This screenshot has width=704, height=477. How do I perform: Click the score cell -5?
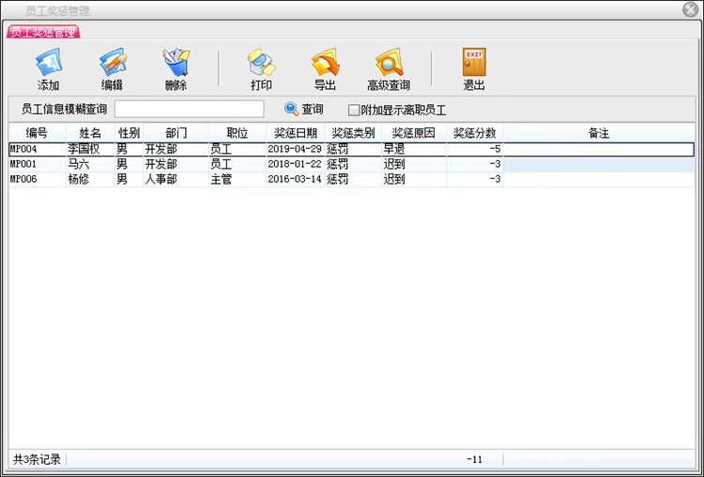tap(475, 149)
